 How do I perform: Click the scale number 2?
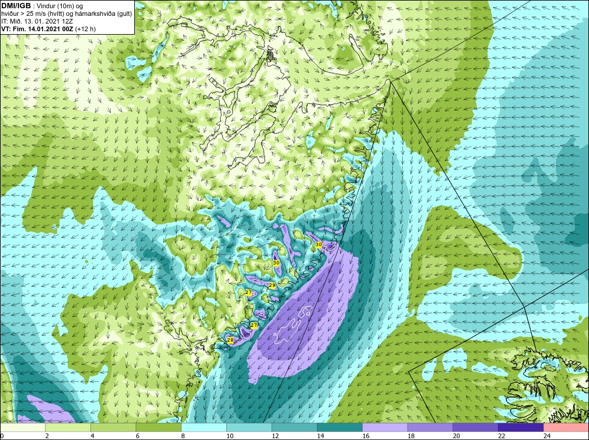tap(47, 436)
